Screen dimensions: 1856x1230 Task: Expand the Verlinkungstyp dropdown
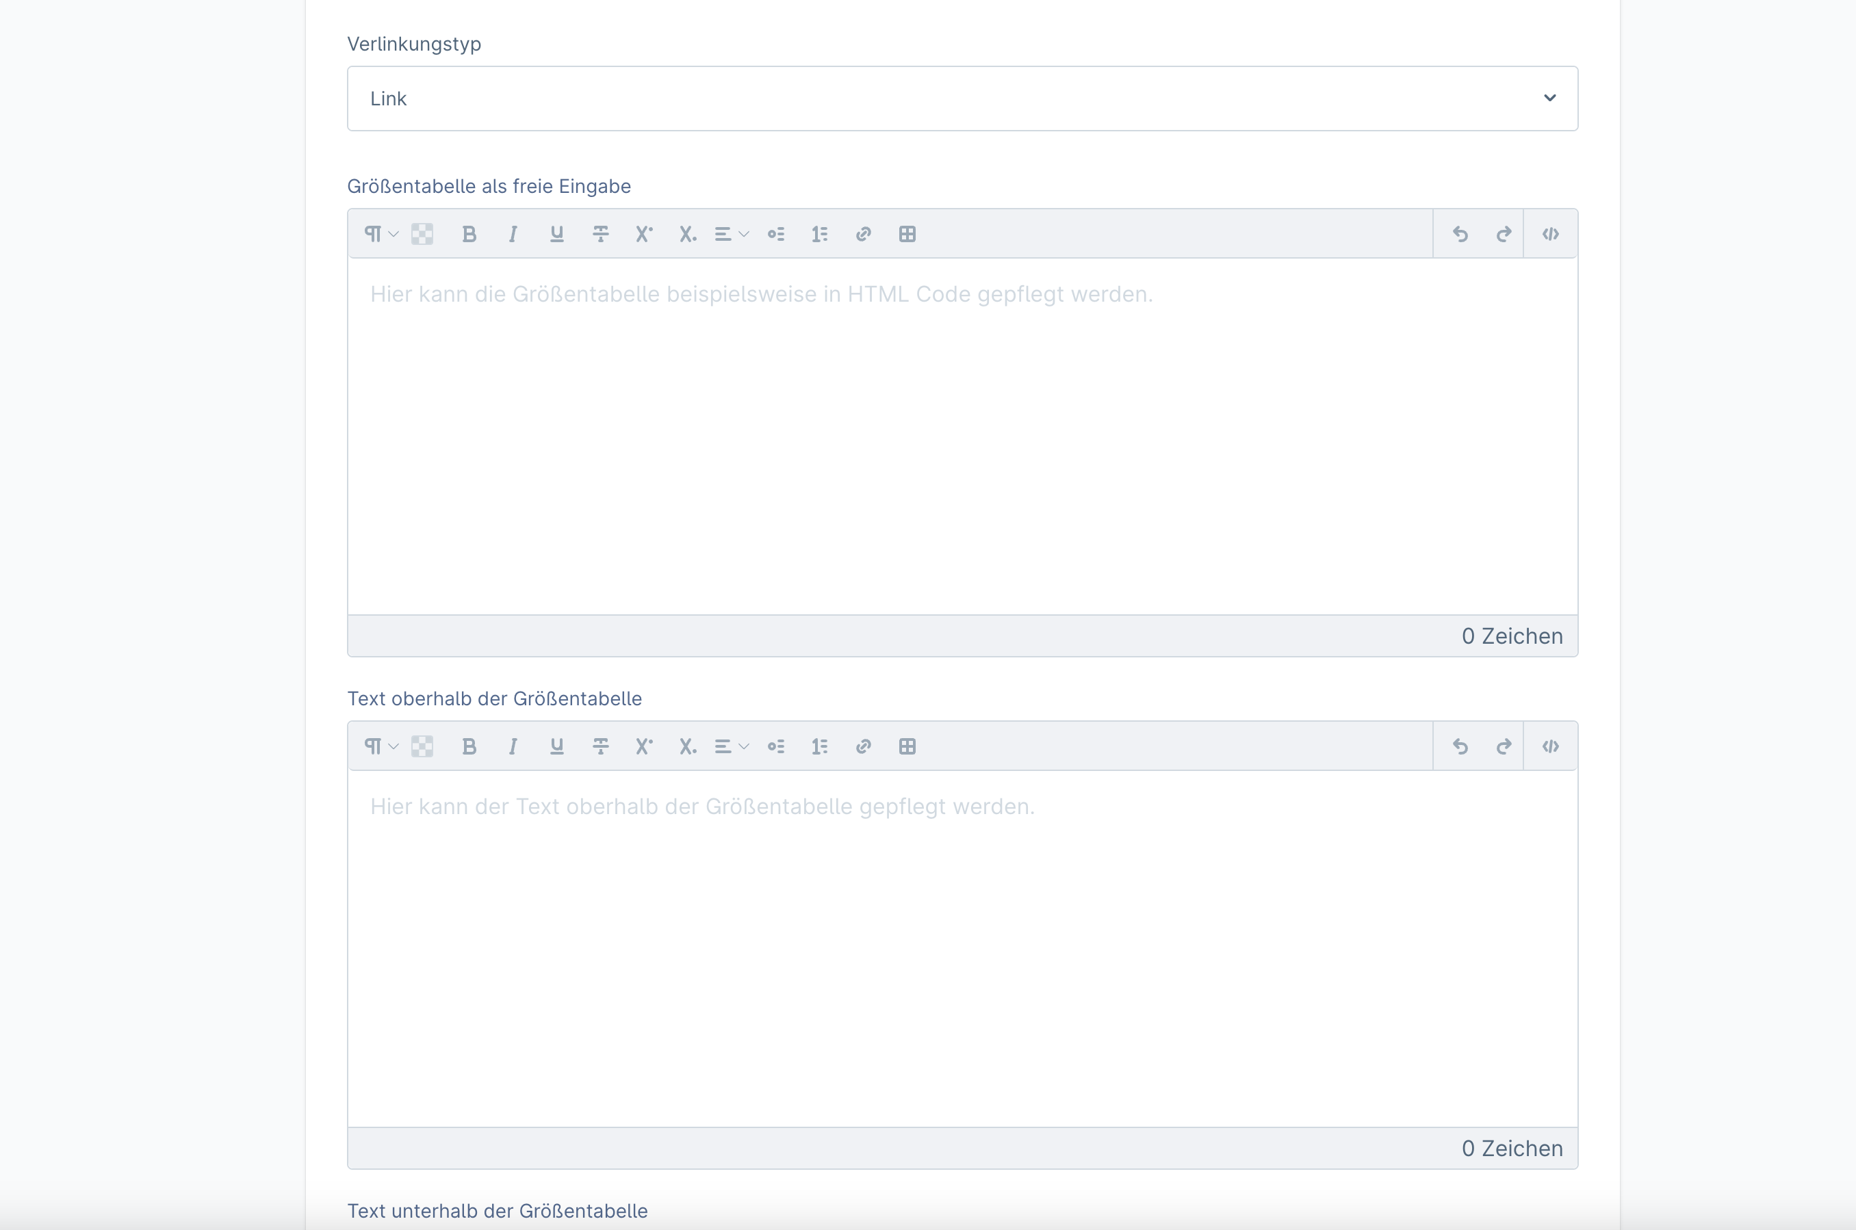coord(1549,97)
